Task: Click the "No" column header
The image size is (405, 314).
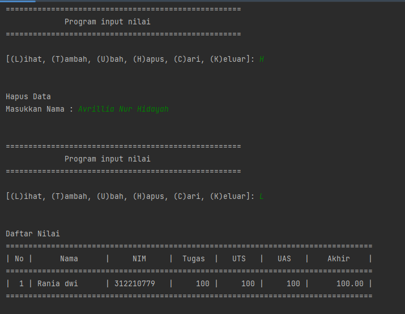Action: pyautogui.click(x=19, y=258)
